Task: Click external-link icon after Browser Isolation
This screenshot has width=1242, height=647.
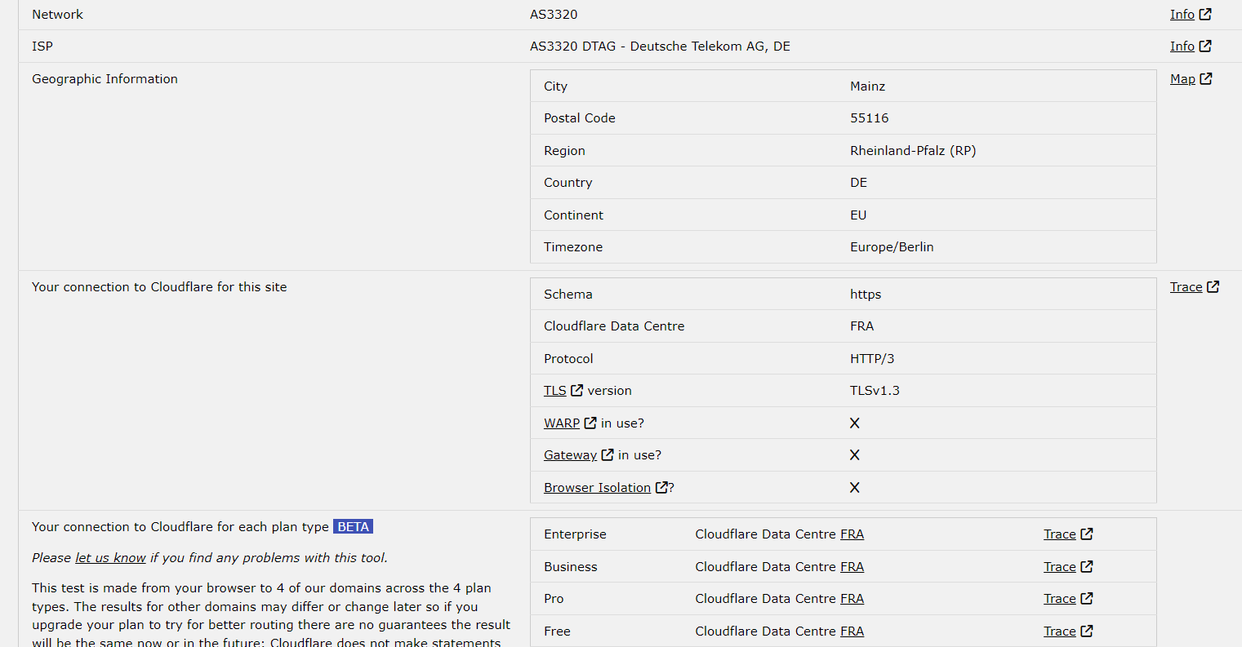Action: pos(661,487)
